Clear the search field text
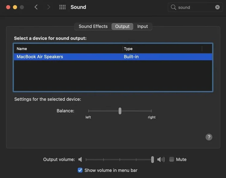The height and width of the screenshot is (178, 226). (x=217, y=7)
